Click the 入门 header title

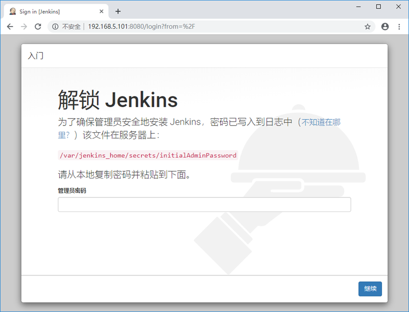(36, 56)
